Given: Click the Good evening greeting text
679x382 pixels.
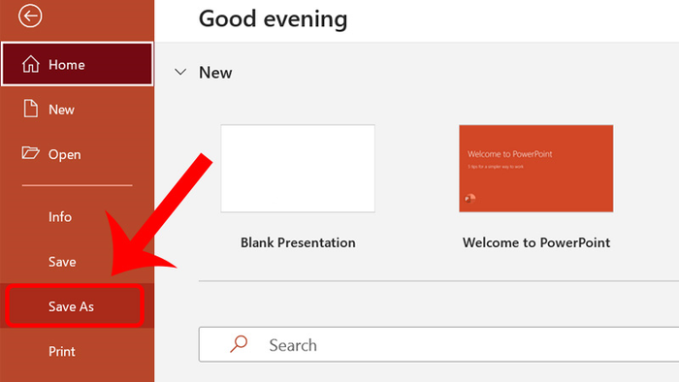Looking at the screenshot, I should 273,19.
